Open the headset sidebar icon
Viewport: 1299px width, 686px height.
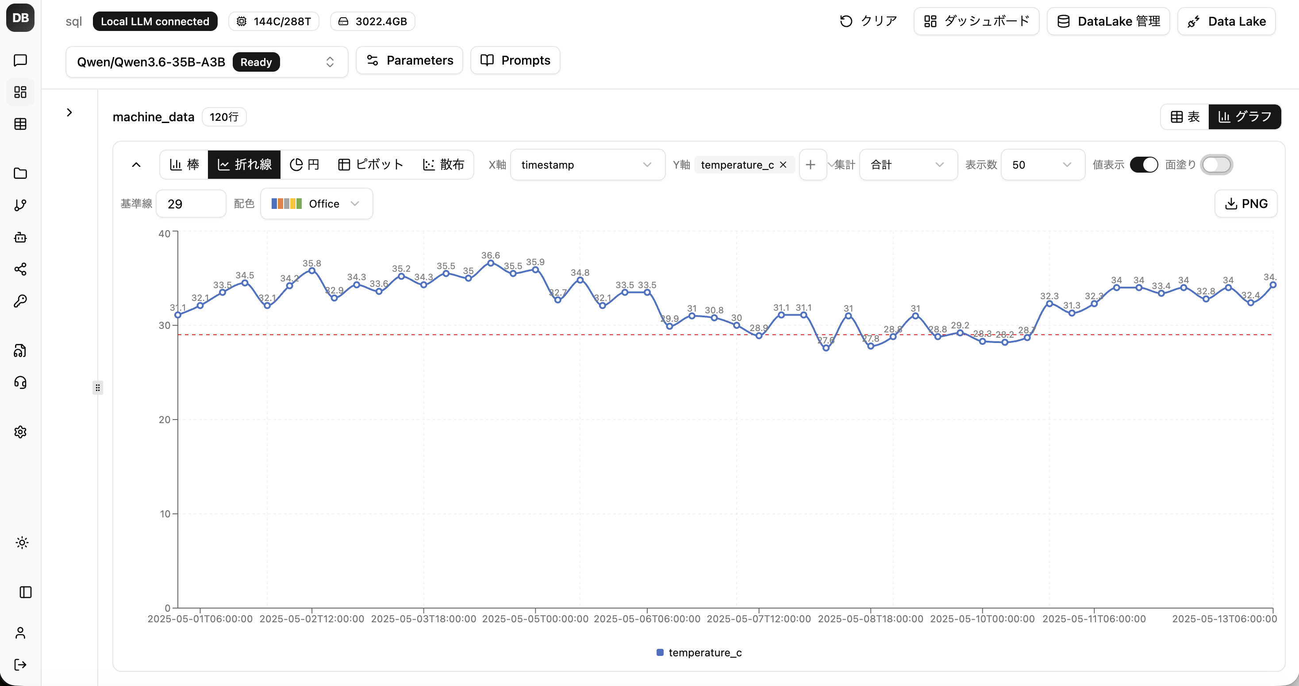point(20,382)
